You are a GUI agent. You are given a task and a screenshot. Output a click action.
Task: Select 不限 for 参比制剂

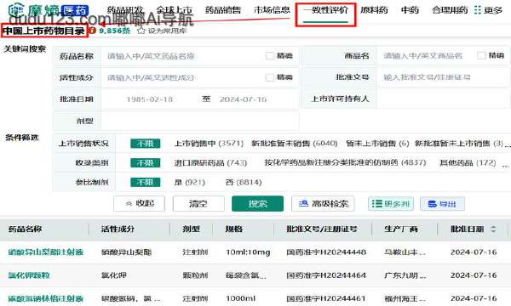[x=145, y=182]
